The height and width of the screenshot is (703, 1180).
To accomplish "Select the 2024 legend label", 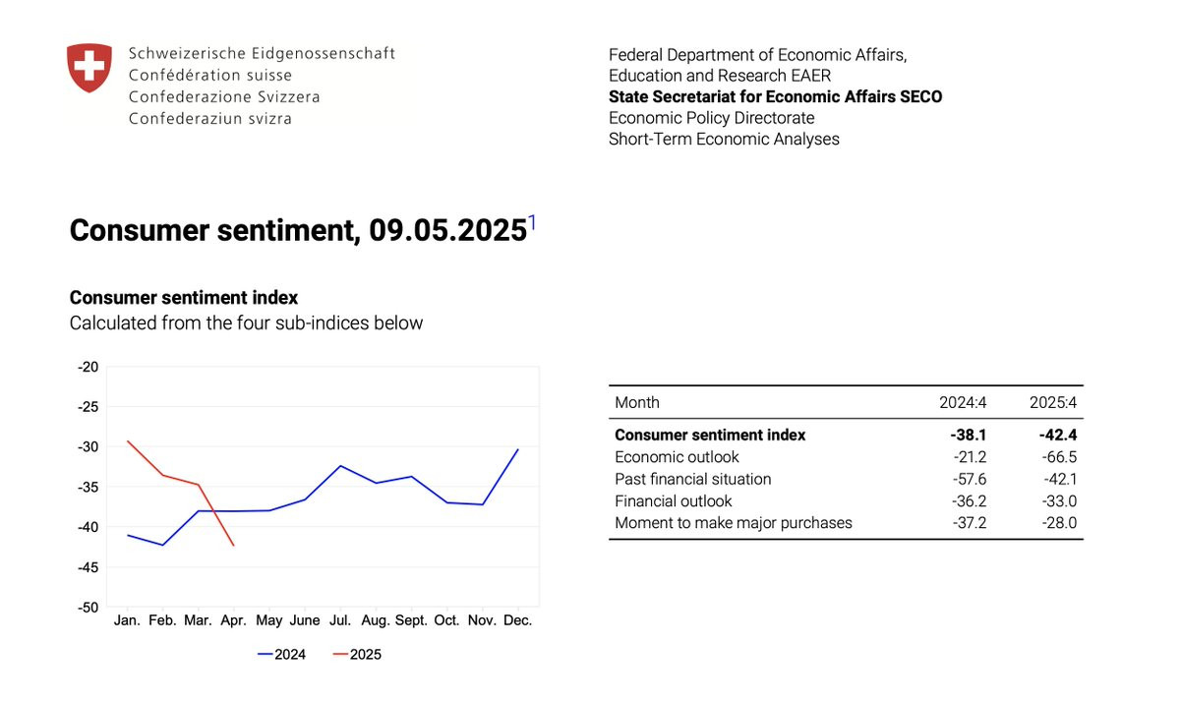I will 290,655.
